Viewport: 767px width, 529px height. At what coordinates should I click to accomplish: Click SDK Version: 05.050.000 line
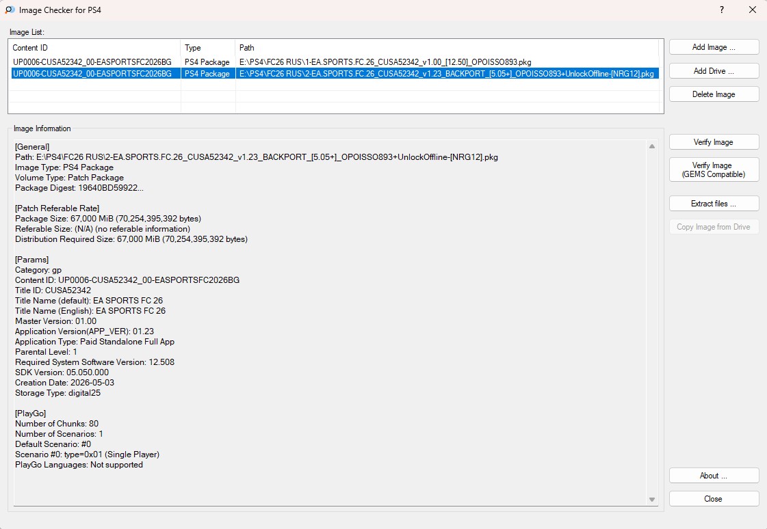click(62, 372)
